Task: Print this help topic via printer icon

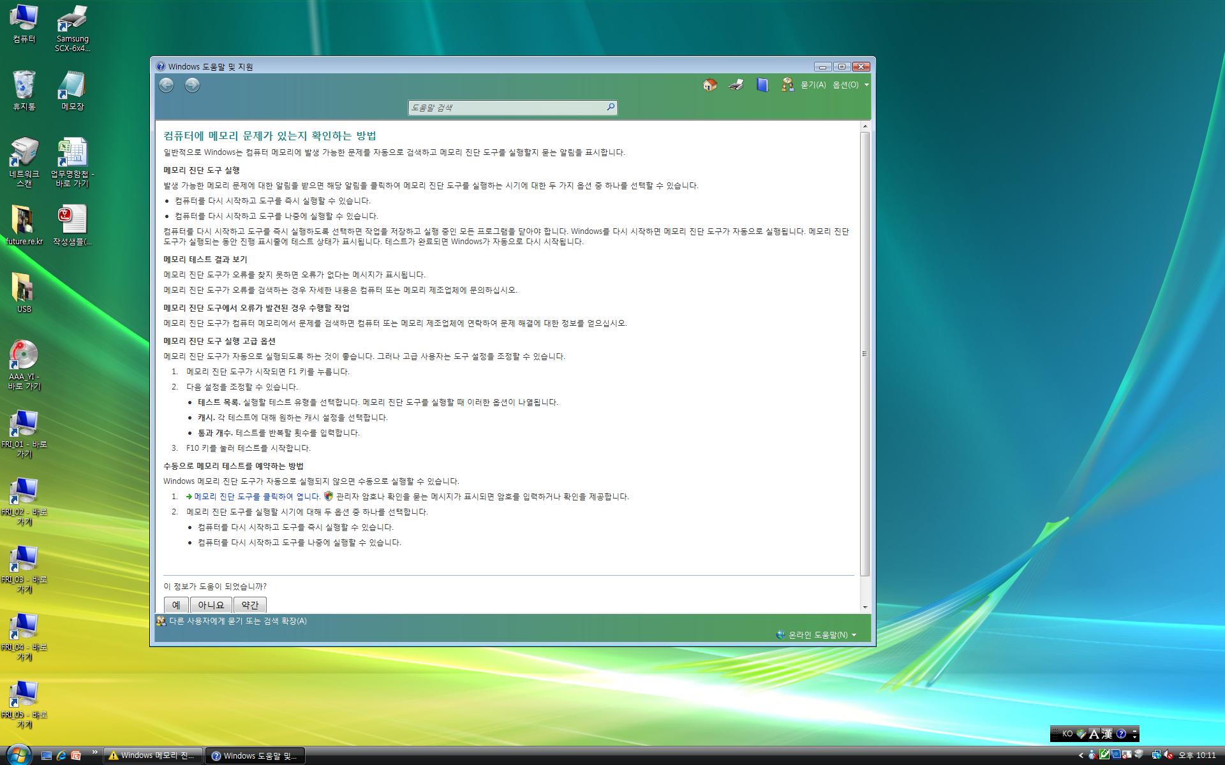Action: click(x=736, y=85)
